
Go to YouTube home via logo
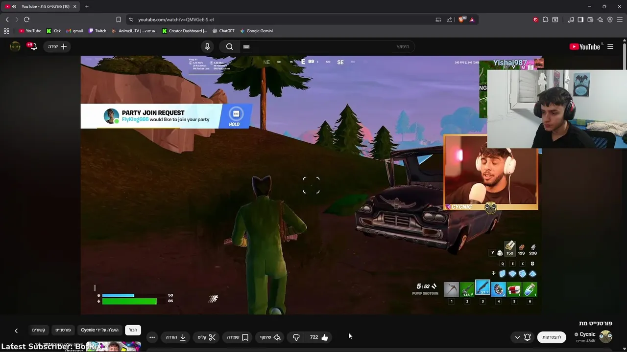click(x=585, y=46)
